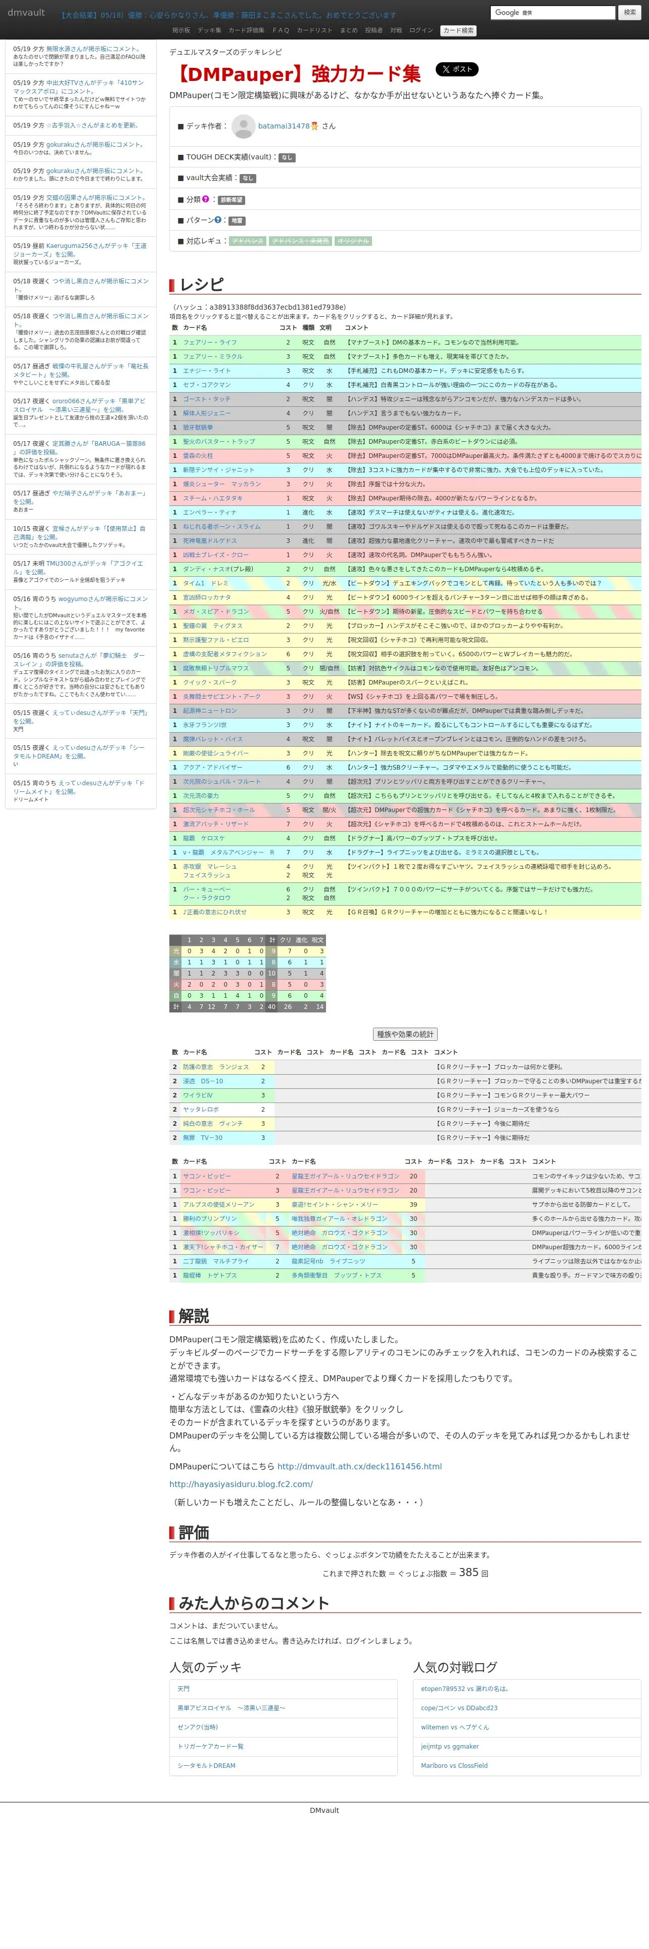
Task: Open the 対戦 menu item
Action: (396, 30)
